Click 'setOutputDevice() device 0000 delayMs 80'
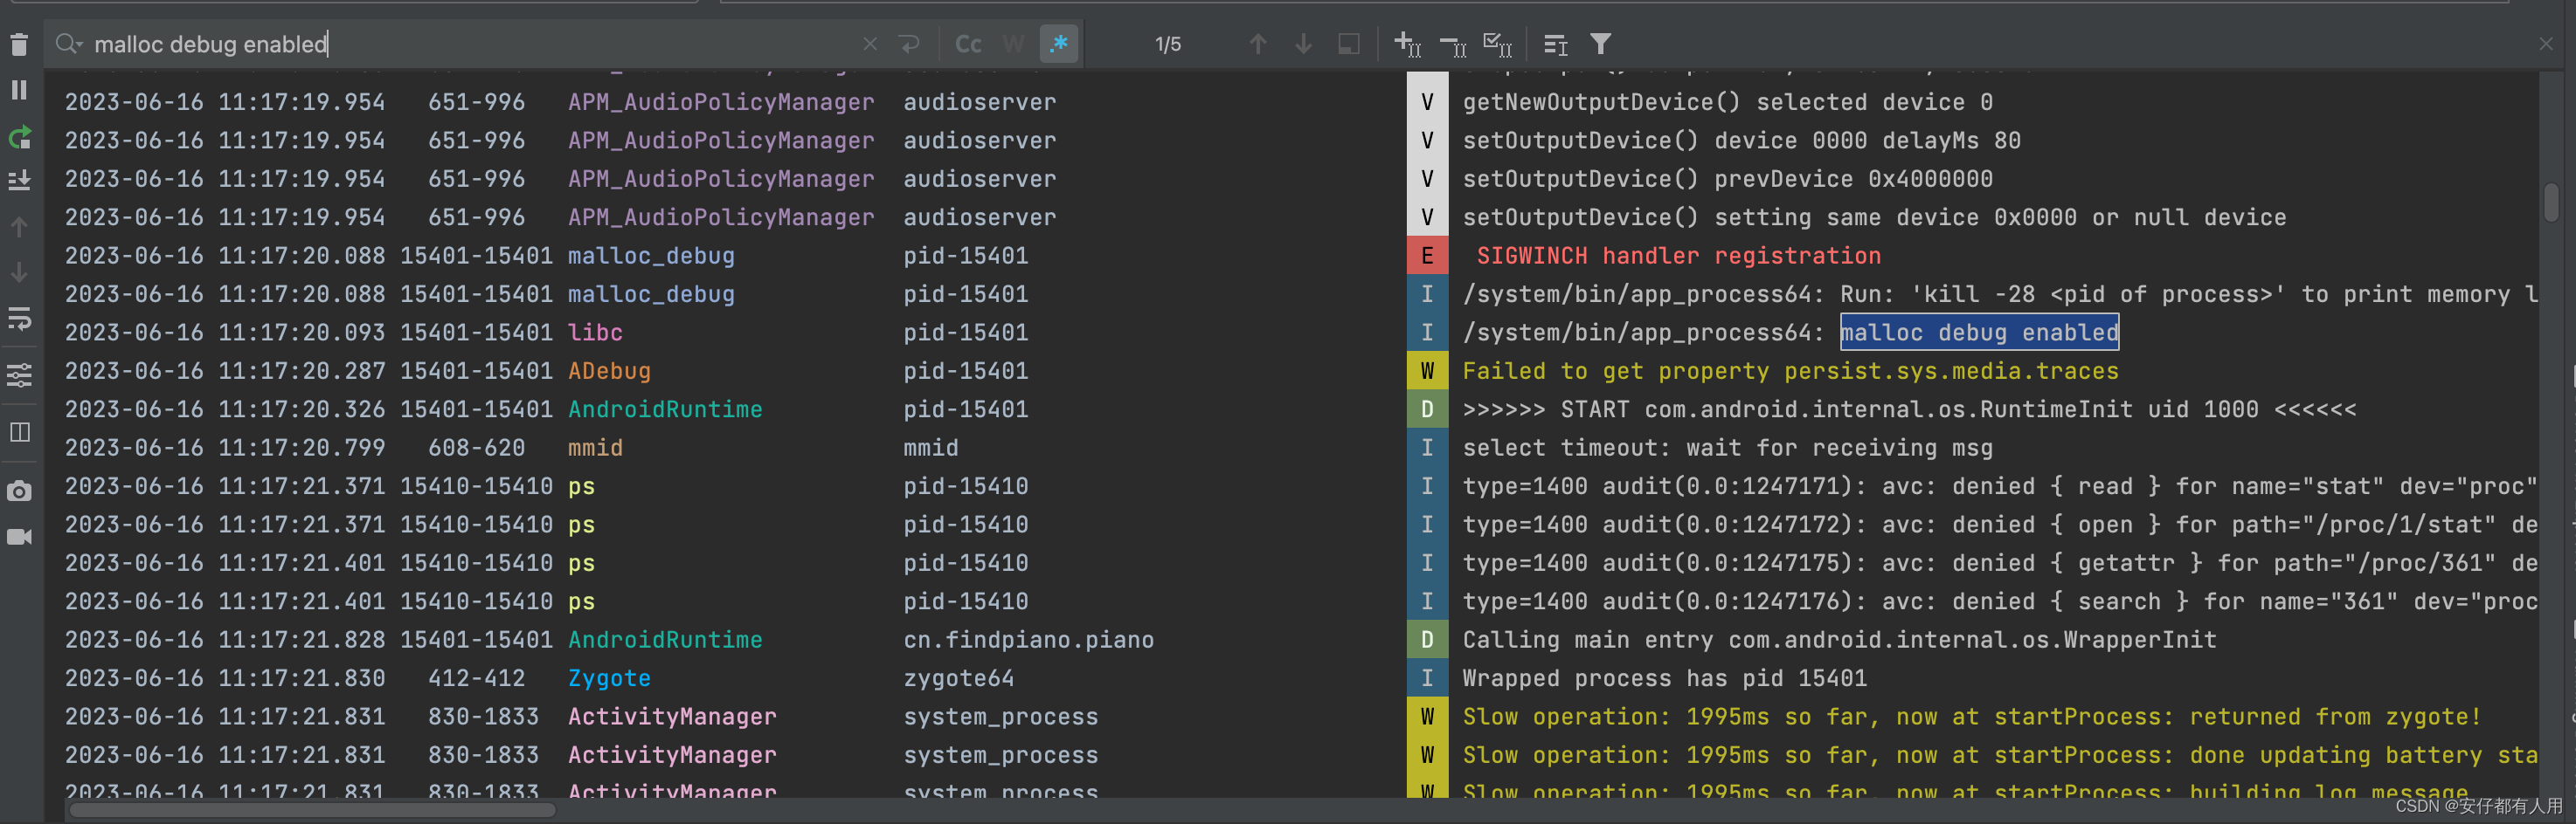This screenshot has width=2576, height=824. [x=1742, y=141]
